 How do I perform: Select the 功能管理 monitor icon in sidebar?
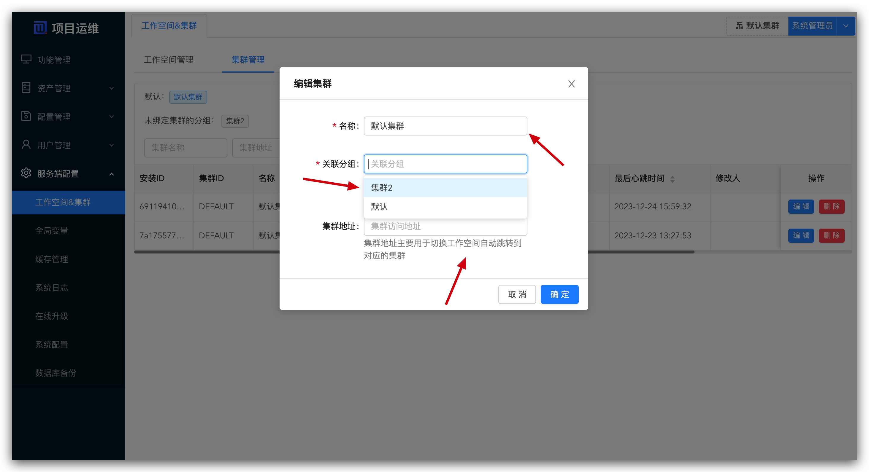pos(26,59)
